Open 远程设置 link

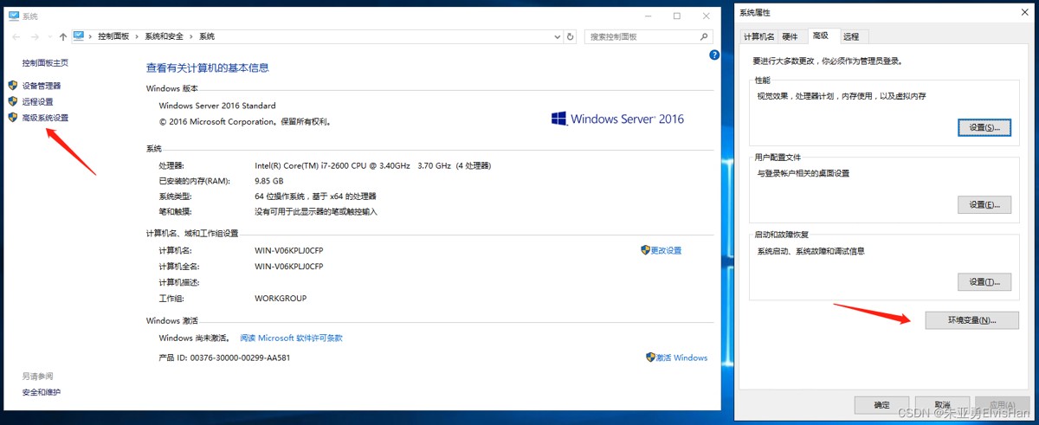click(37, 101)
